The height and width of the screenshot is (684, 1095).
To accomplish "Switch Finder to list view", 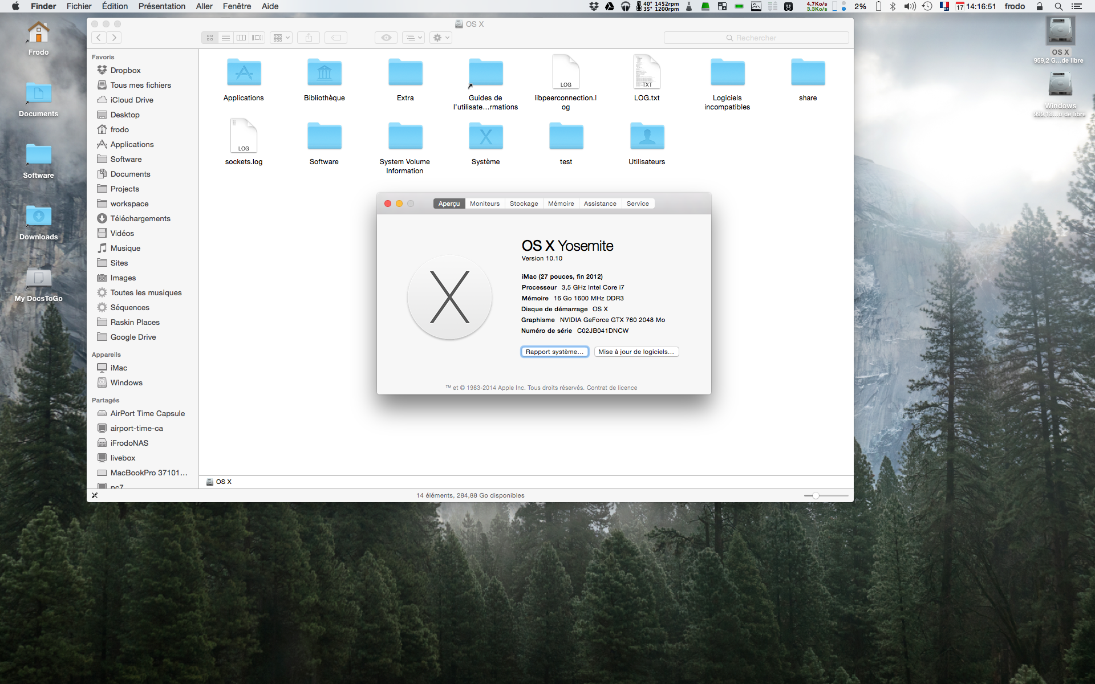I will pos(225,38).
